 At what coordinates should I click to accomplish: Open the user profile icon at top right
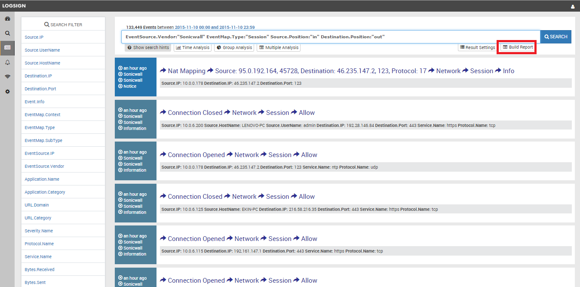pyautogui.click(x=573, y=6)
